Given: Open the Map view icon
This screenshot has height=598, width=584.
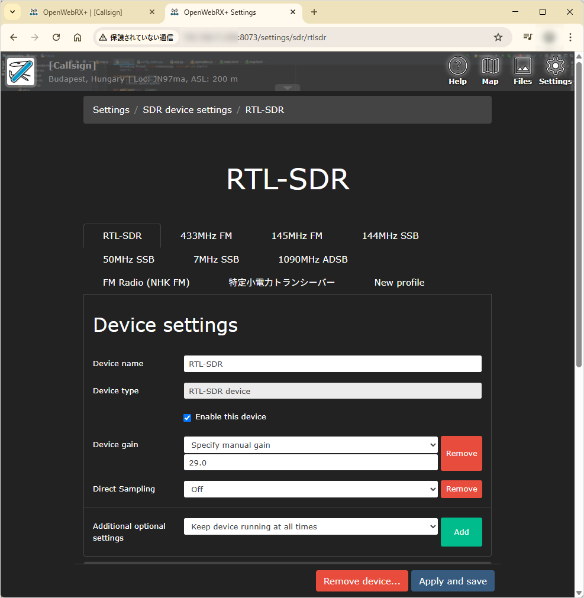Looking at the screenshot, I should tap(490, 70).
